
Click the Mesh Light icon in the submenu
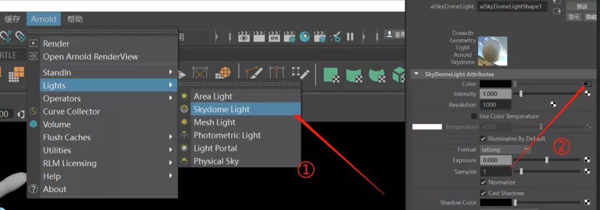[185, 122]
